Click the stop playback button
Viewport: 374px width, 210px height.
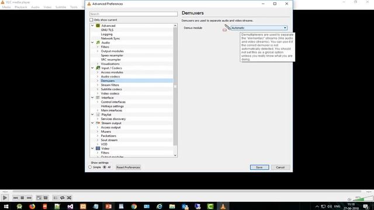tap(22, 198)
